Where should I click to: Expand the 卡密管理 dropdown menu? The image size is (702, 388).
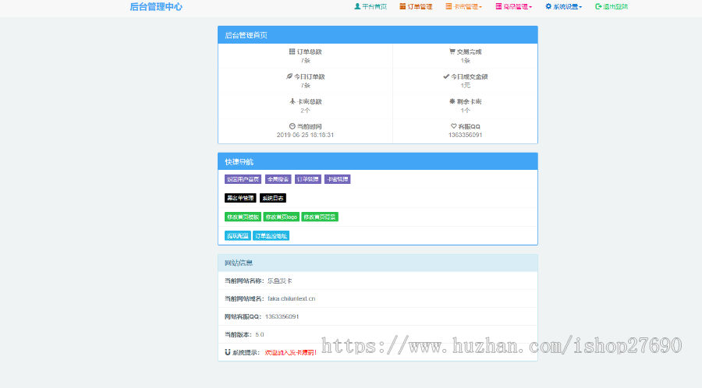464,7
